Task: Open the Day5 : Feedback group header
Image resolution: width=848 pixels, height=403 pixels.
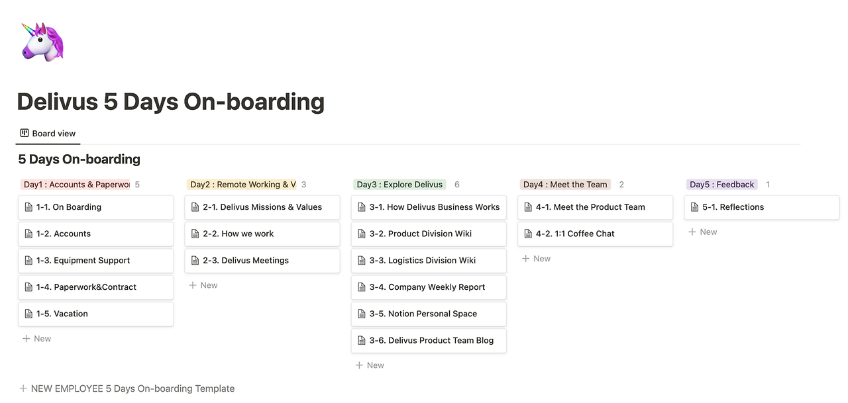Action: [x=721, y=185]
